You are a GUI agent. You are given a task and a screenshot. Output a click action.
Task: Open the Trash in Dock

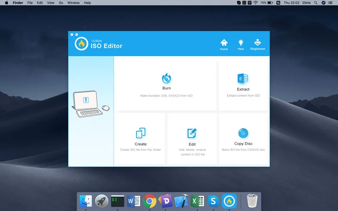[x=252, y=201]
